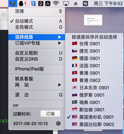
Task: Select the 台湾 0901 line
Action: click(x=94, y=44)
